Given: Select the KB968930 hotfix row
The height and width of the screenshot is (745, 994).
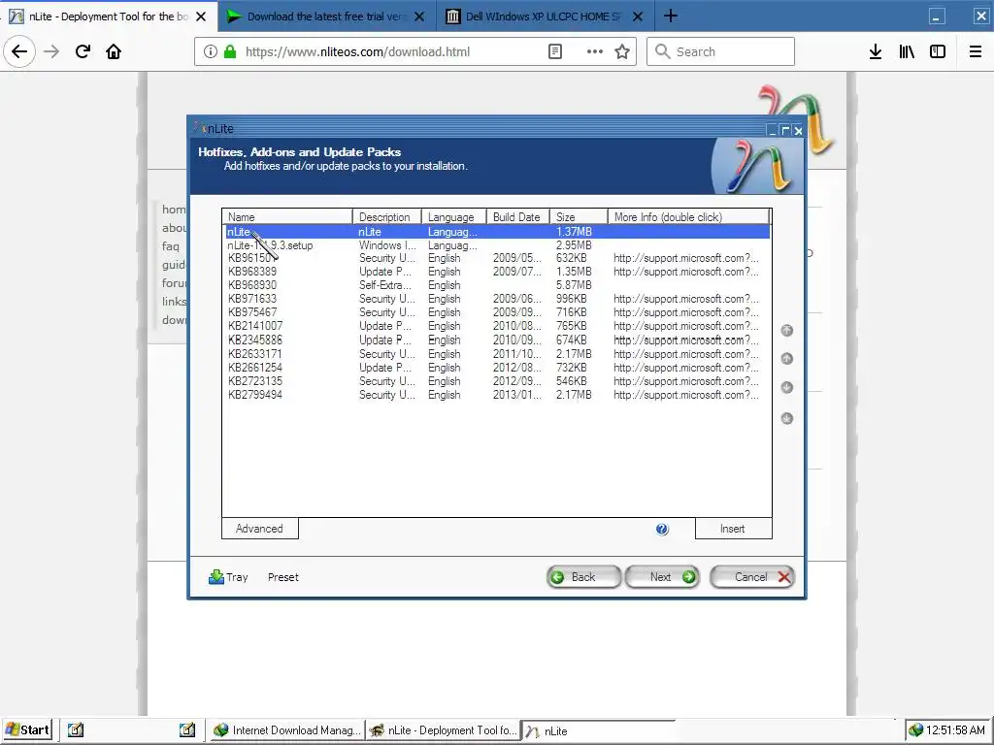Looking at the screenshot, I should pos(496,285).
